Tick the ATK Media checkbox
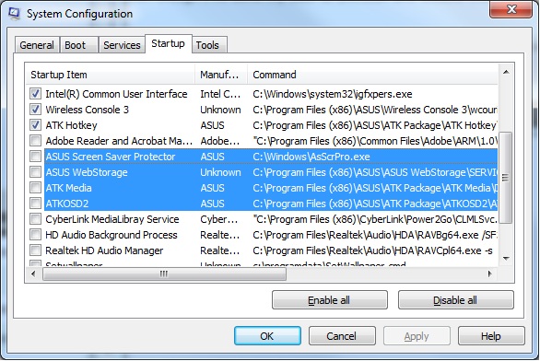The image size is (540, 361). (x=35, y=188)
